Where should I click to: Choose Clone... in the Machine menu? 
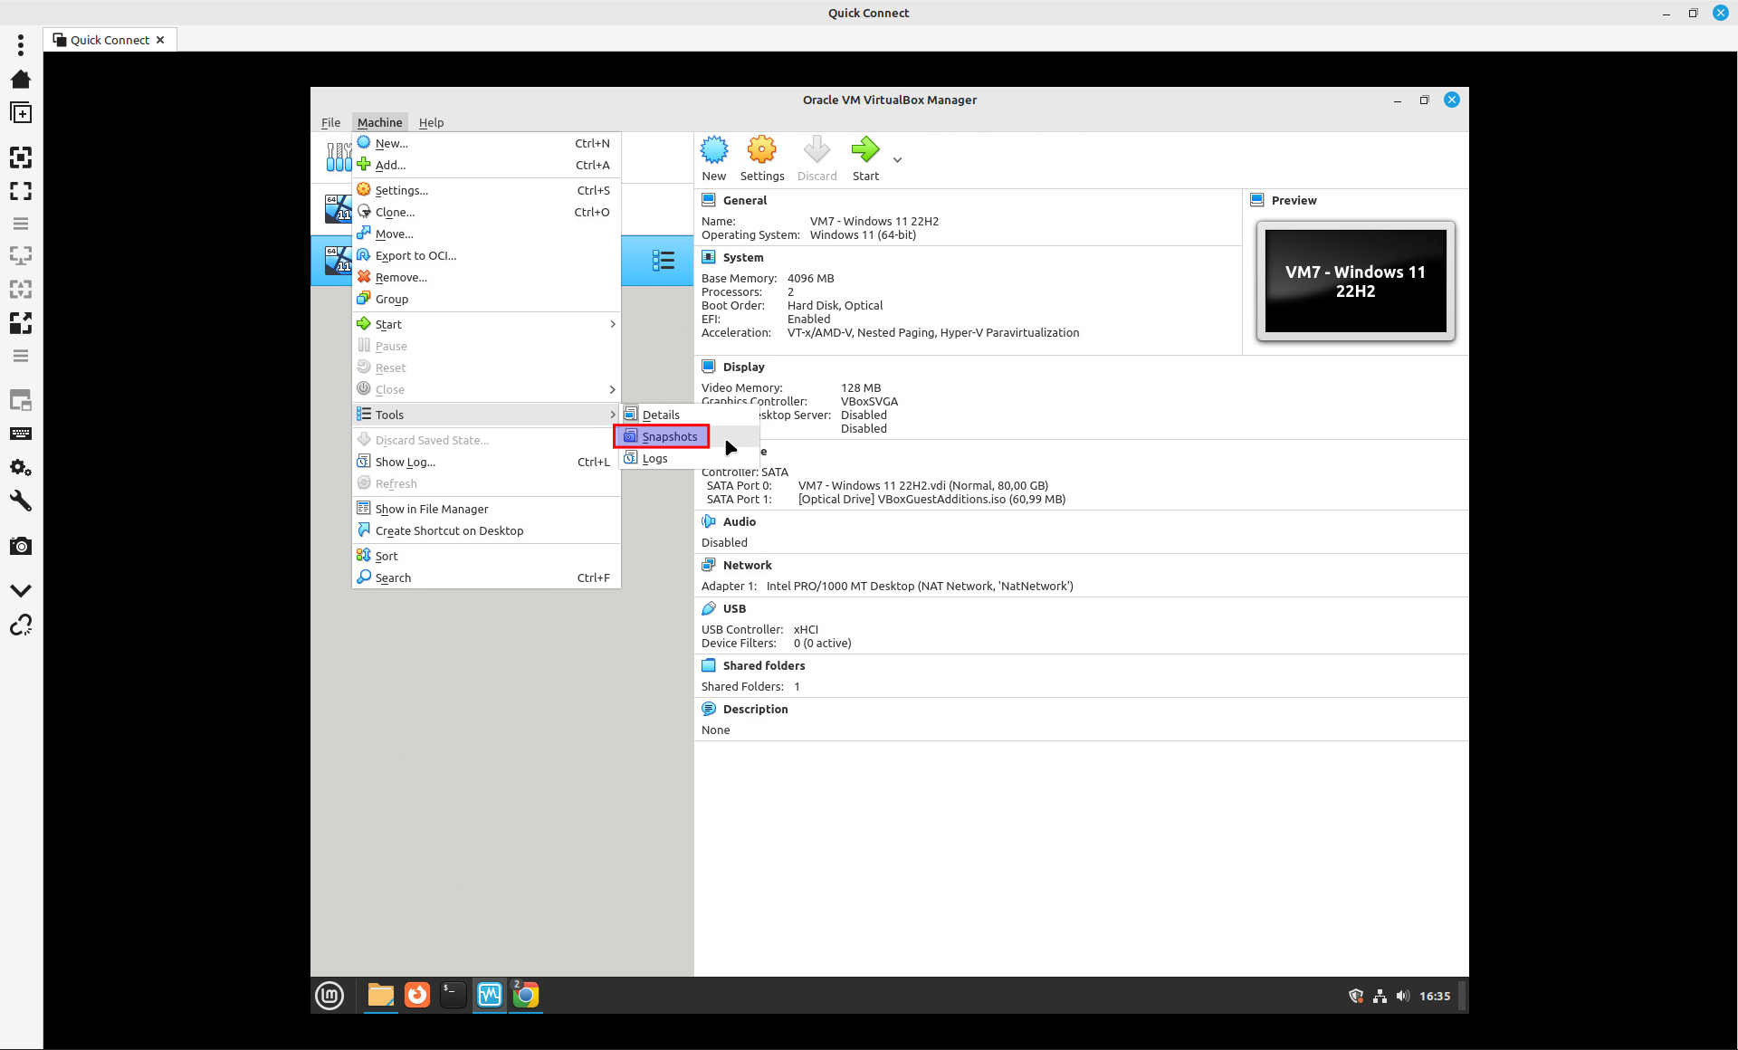pyautogui.click(x=486, y=212)
